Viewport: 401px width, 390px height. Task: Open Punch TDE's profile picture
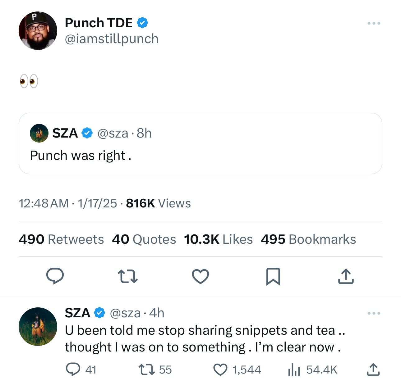click(38, 31)
